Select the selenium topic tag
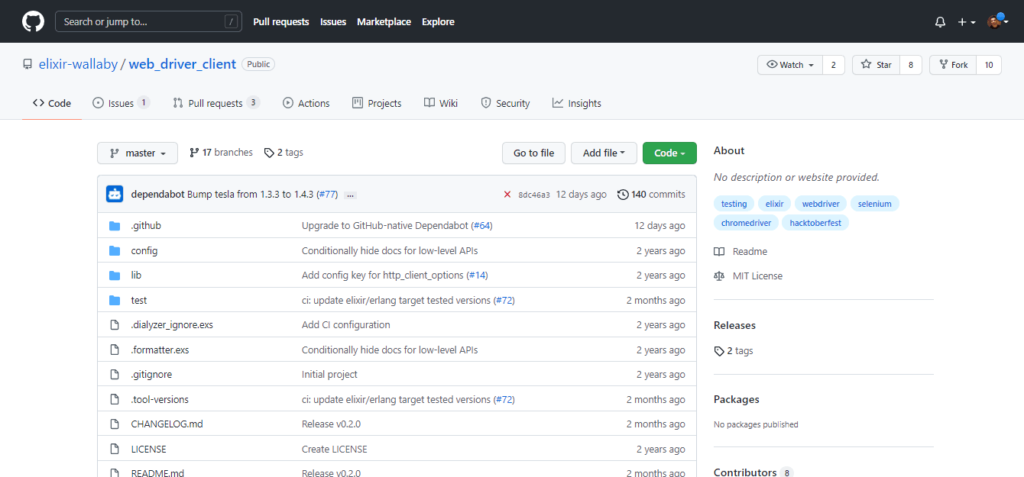1024x477 pixels. 874,204
